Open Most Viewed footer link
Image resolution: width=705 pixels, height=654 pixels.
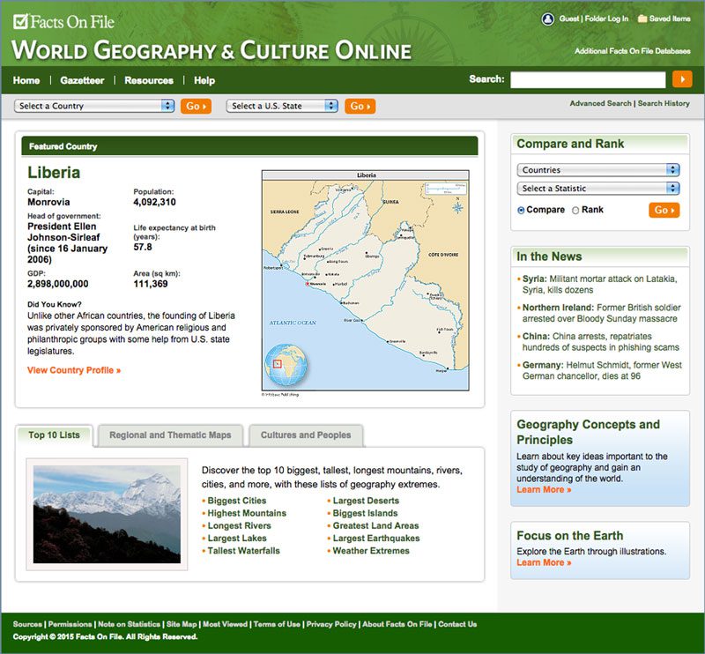226,624
